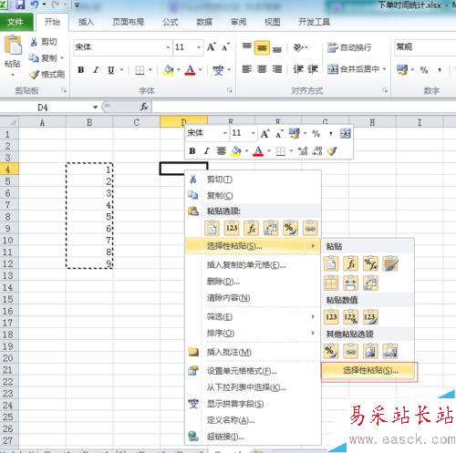Screen dimensions: 456x453
Task: Switch to the Data (数据) tab
Action: pos(204,22)
